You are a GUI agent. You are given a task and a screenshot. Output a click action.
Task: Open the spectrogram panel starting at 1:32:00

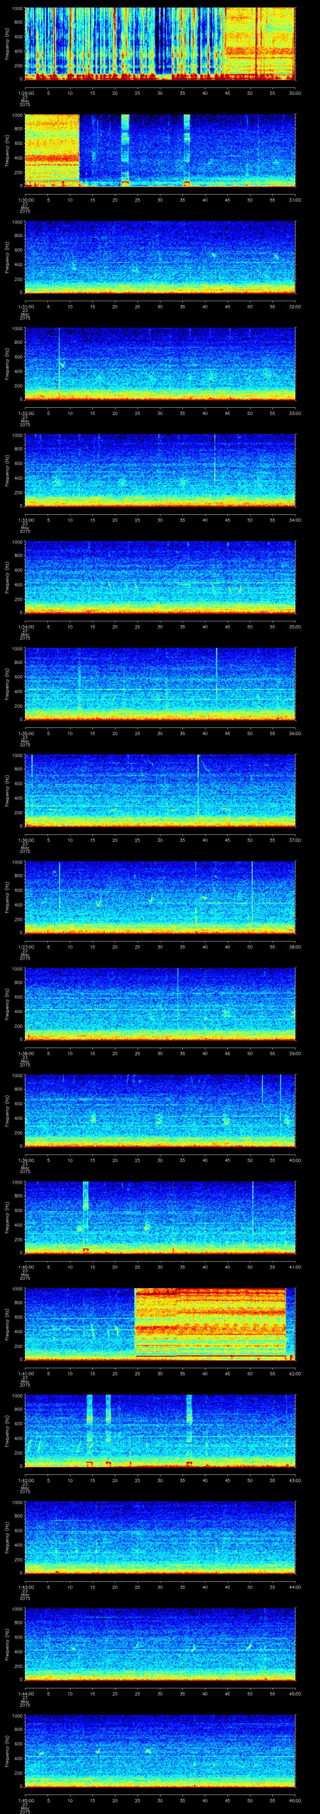(x=160, y=364)
